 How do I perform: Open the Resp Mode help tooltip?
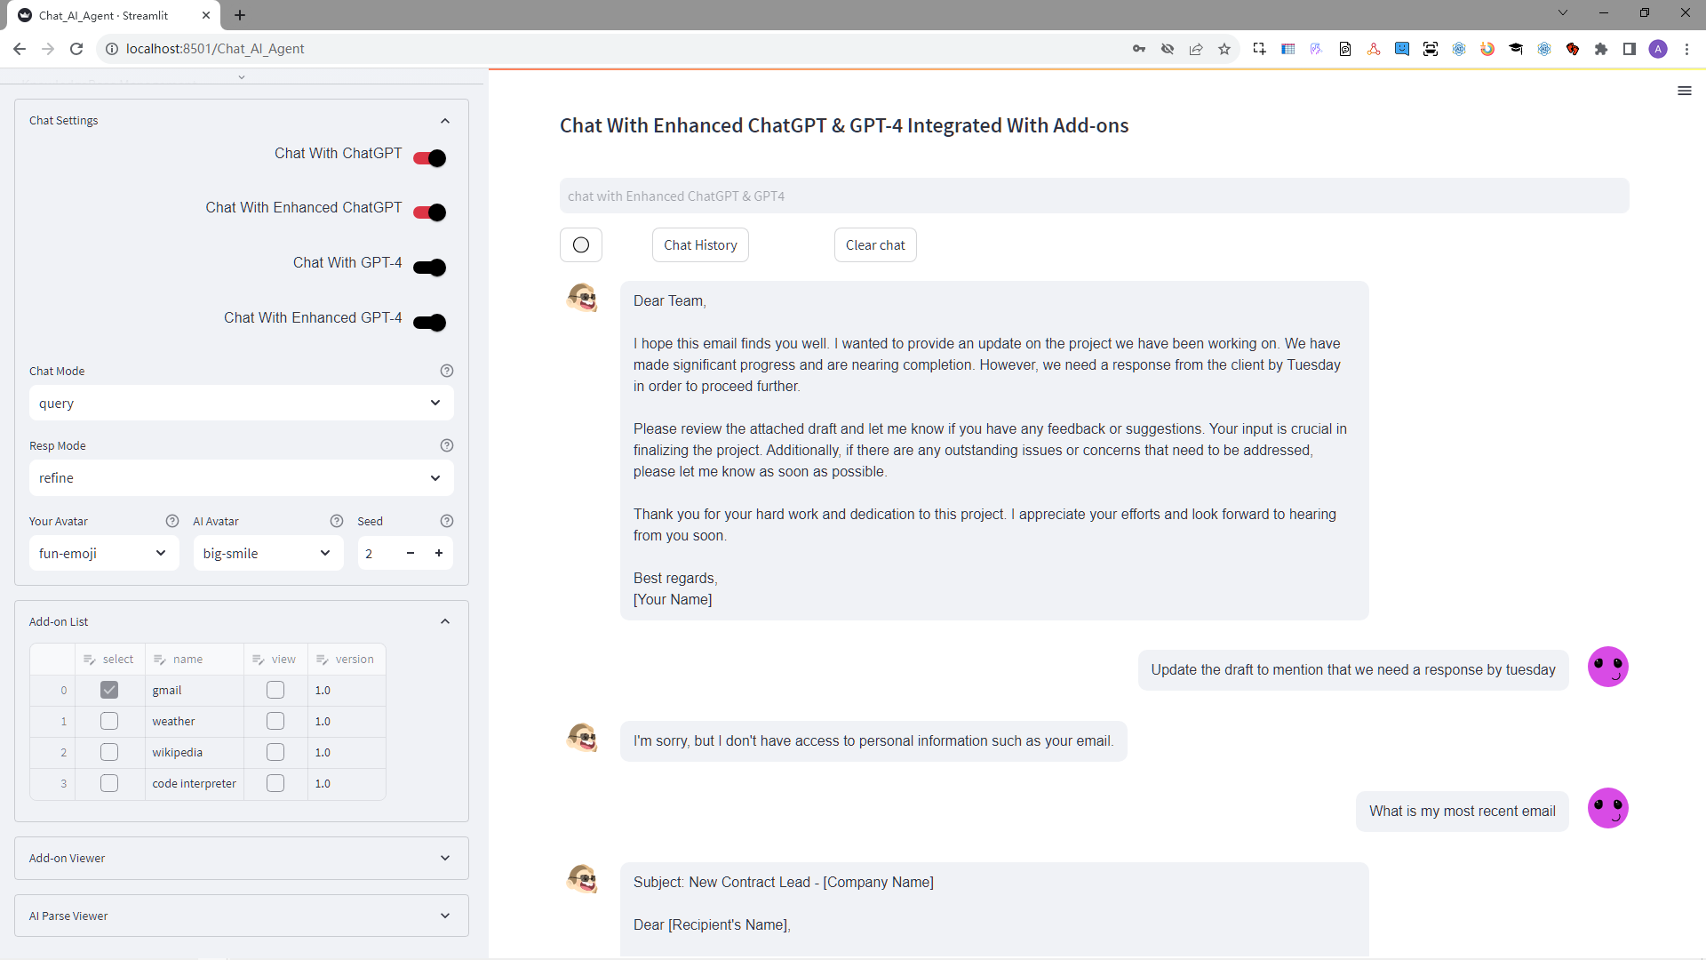click(x=447, y=445)
